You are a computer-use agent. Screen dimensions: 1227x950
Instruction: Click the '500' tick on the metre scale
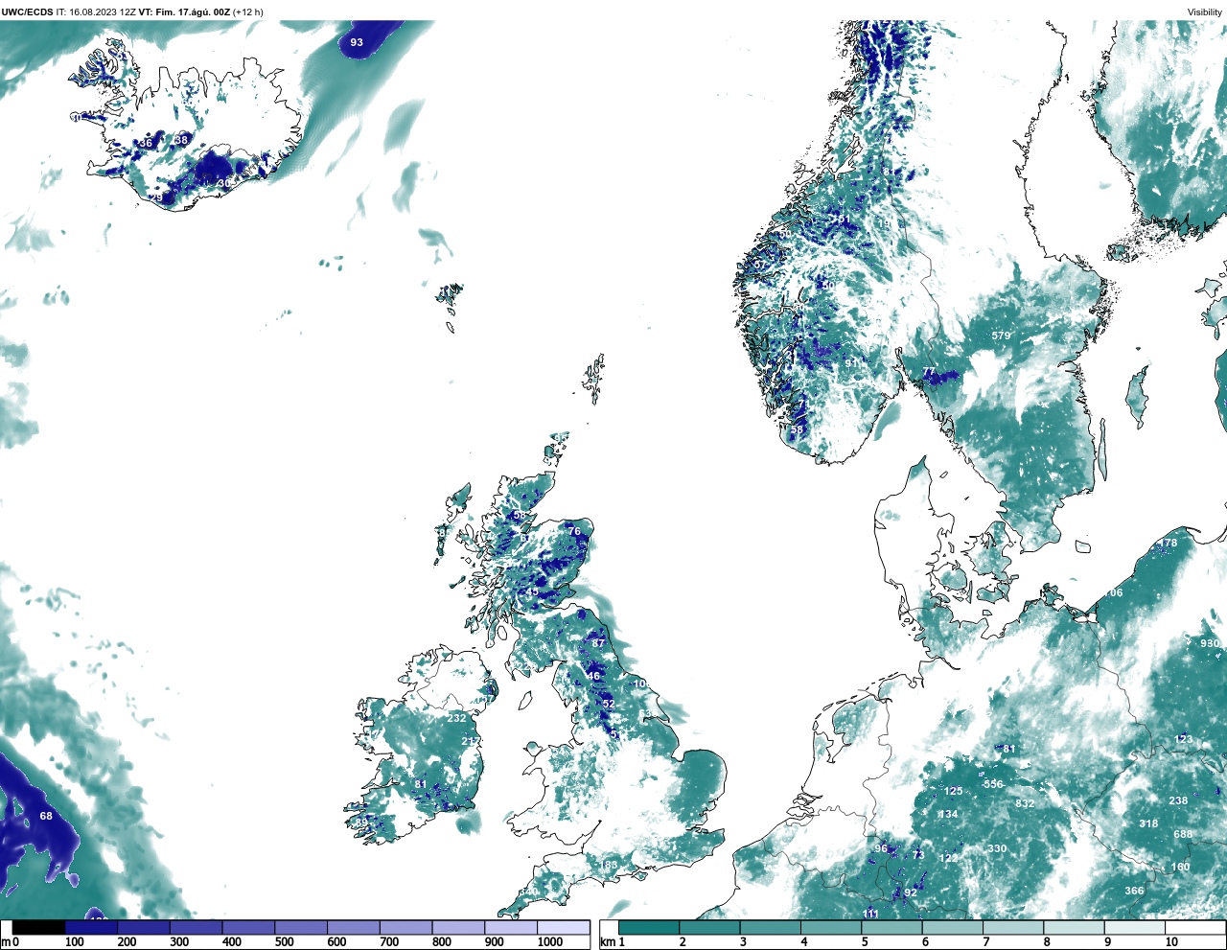[x=284, y=942]
